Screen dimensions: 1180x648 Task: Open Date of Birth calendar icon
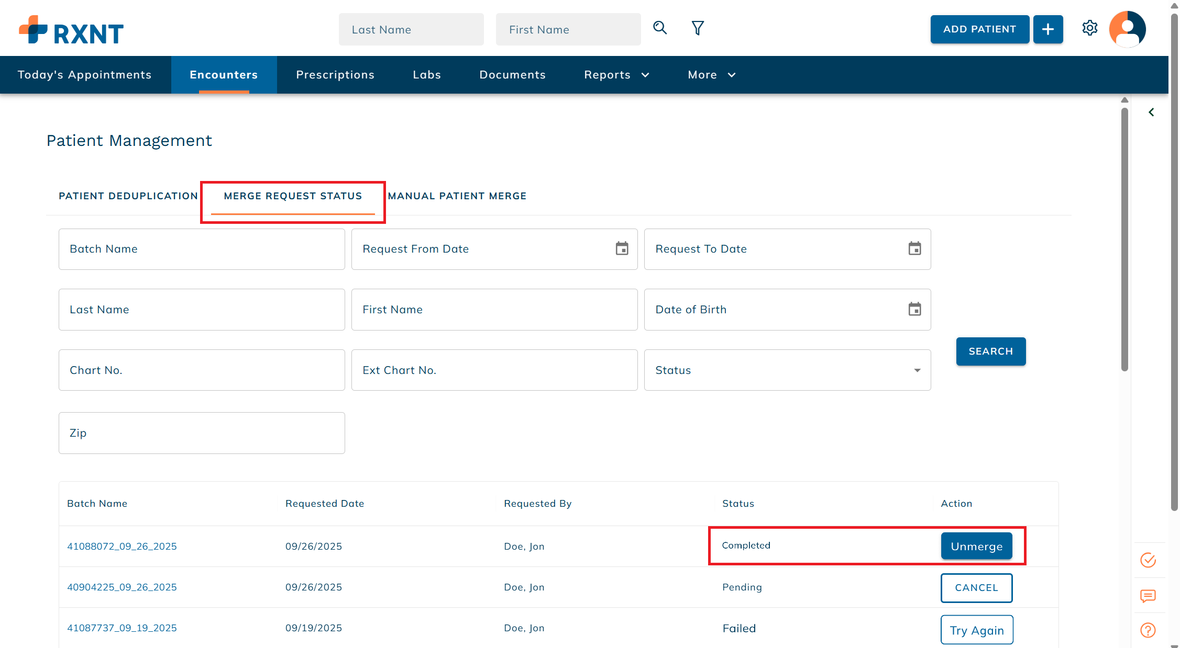(x=914, y=310)
